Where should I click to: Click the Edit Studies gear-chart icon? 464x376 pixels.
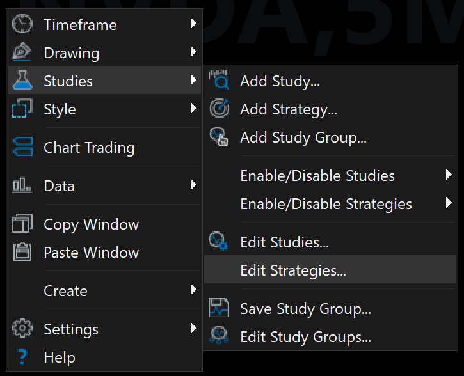[x=218, y=241]
